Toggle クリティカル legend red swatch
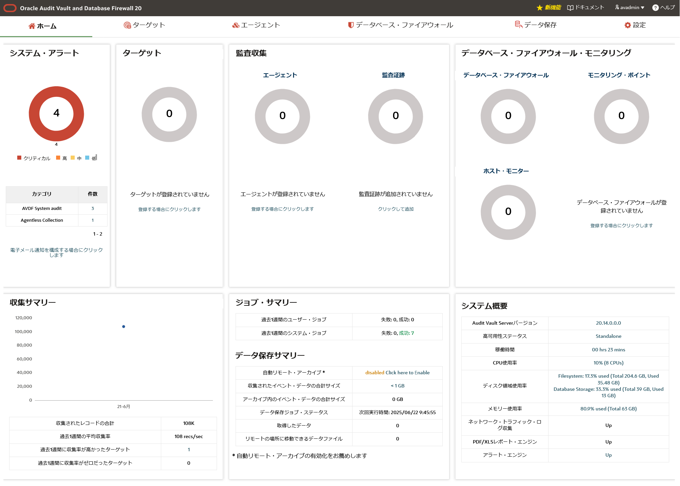The image size is (680, 486). pos(19,158)
